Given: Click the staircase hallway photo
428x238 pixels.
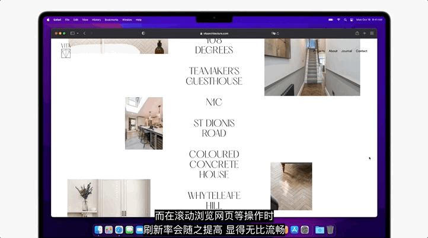Looking at the screenshot, I should pyautogui.click(x=312, y=67).
